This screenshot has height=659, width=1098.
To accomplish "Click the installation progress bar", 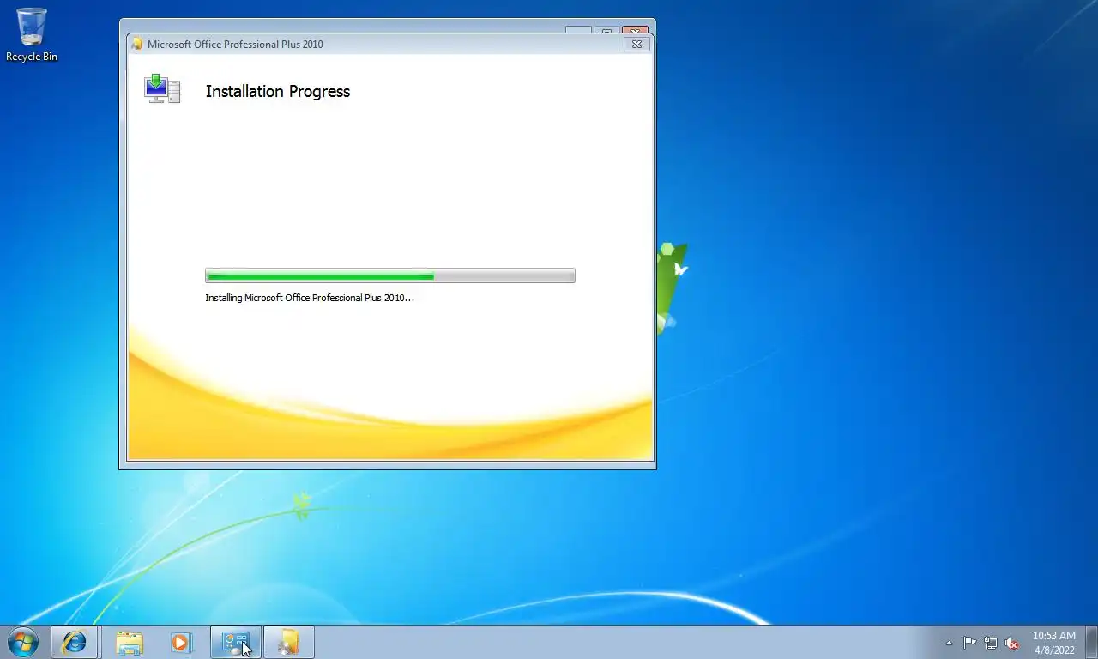I will [x=390, y=275].
